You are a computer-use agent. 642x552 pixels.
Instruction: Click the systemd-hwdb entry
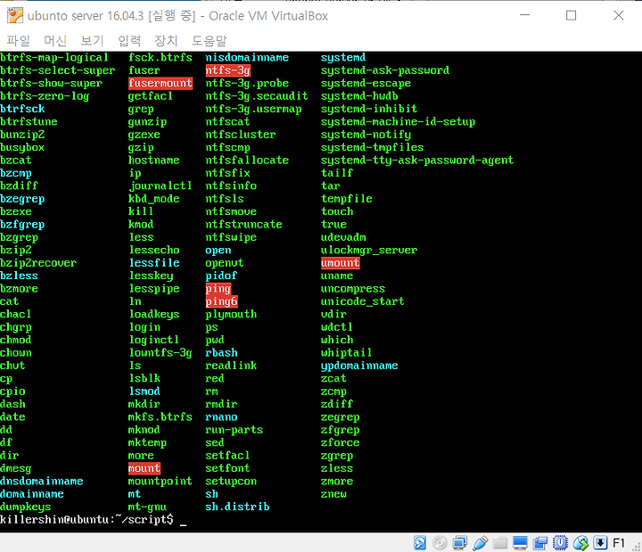(x=359, y=95)
